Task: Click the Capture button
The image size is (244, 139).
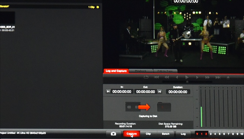Action: pos(131,133)
